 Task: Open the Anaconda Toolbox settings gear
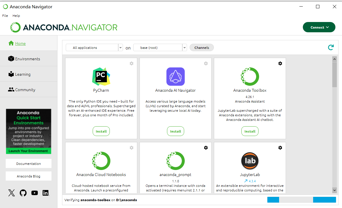tap(280, 63)
